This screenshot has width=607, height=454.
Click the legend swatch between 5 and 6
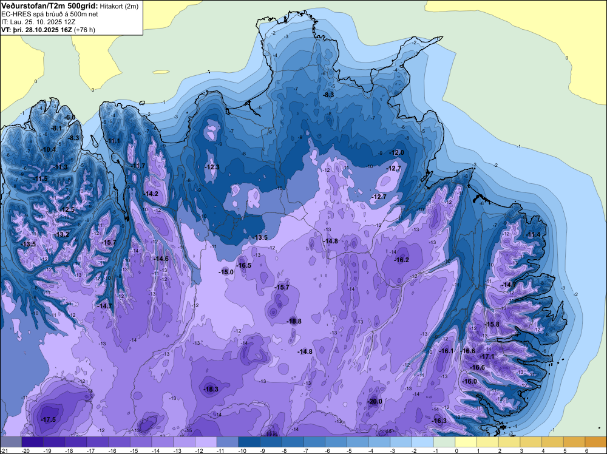coord(574,442)
